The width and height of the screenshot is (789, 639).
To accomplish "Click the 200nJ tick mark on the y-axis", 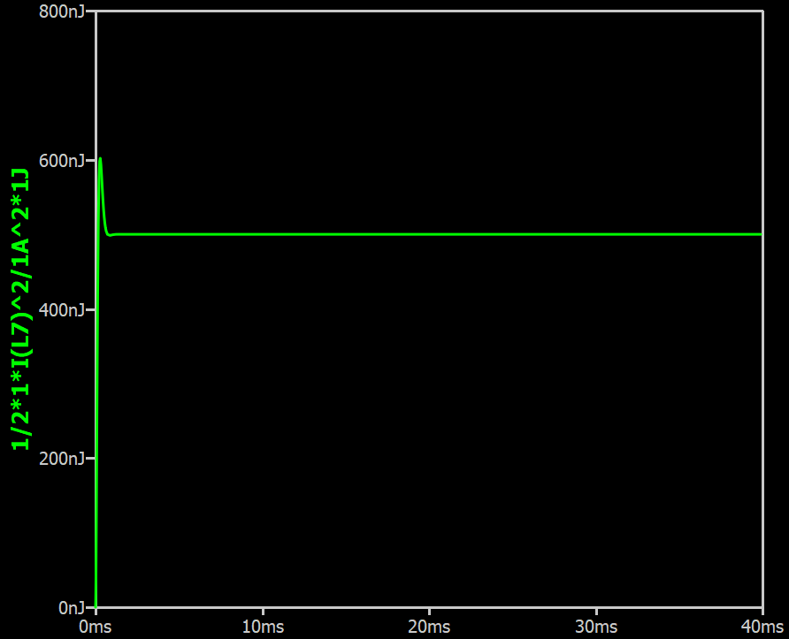I will click(x=90, y=459).
